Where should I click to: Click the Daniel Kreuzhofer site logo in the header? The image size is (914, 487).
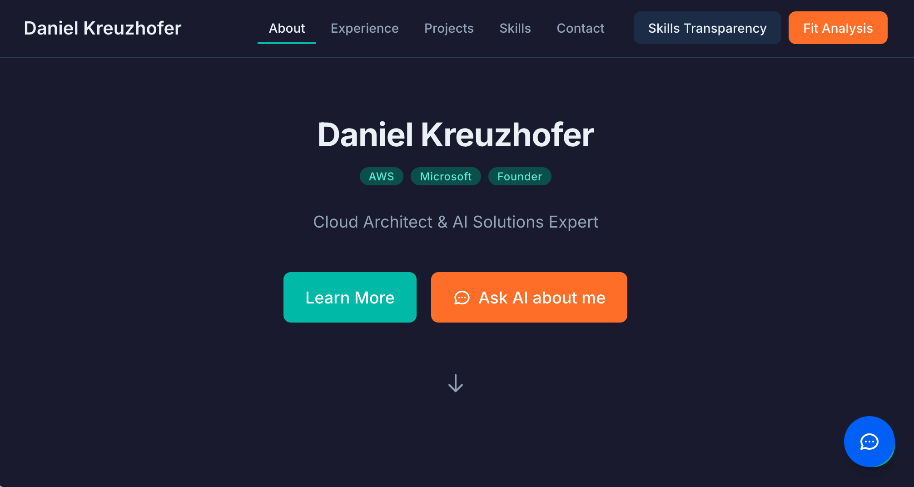tap(103, 28)
